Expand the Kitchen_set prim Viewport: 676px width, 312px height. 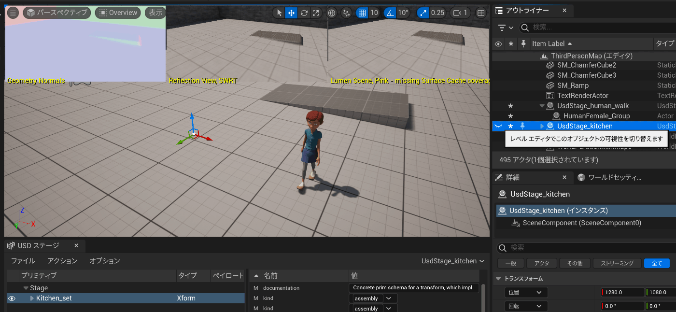click(x=32, y=298)
